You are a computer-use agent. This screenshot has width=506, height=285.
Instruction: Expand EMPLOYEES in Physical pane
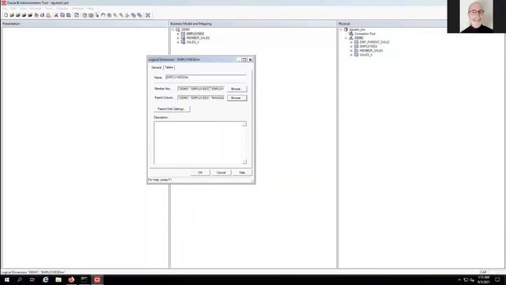[x=351, y=46]
